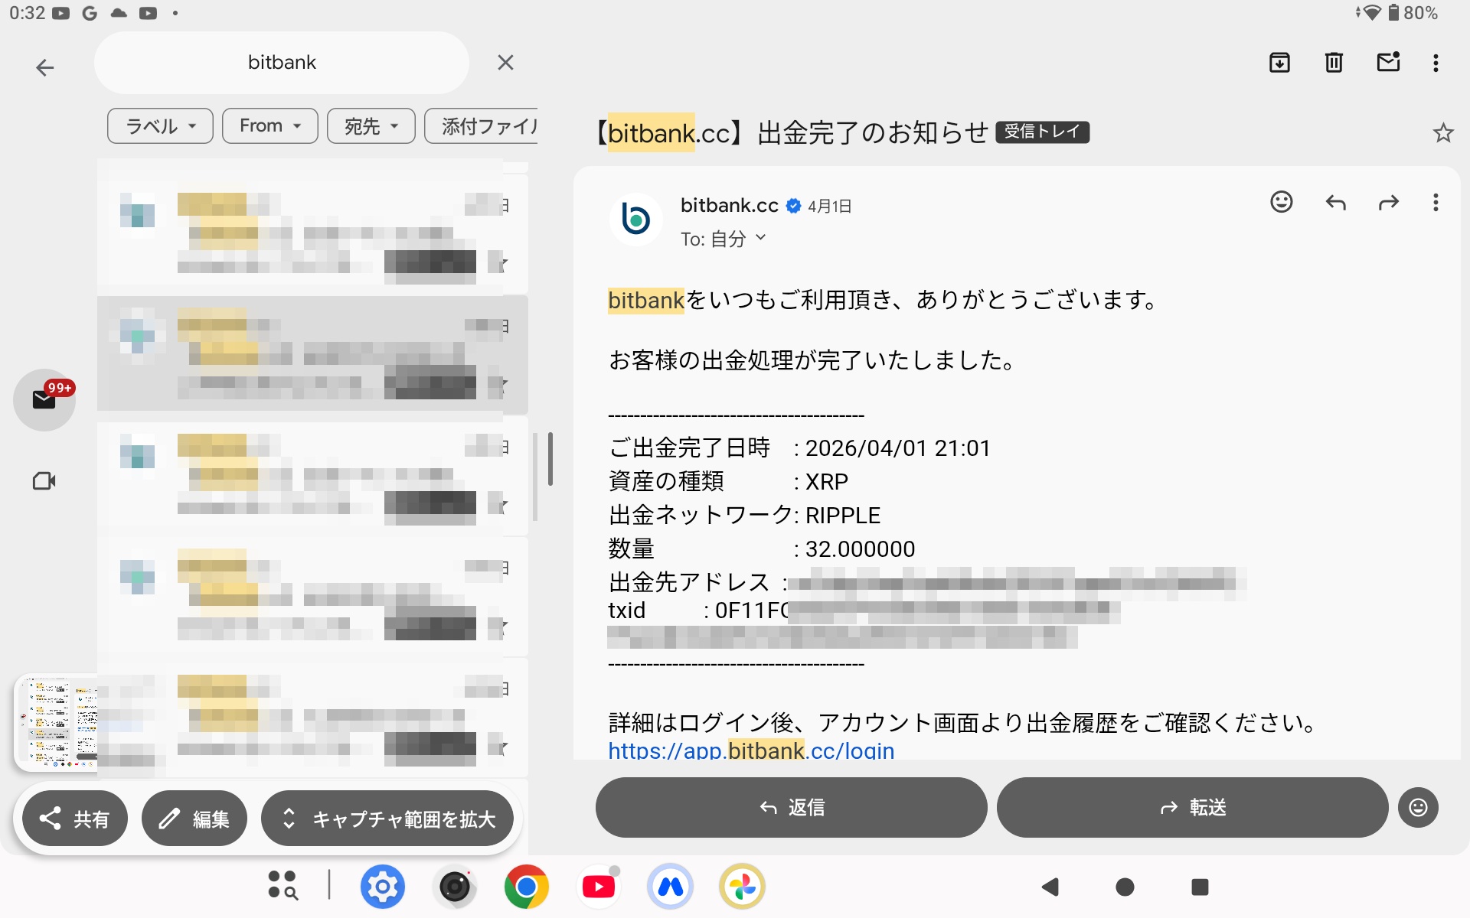Launch Google Photos from the taskbar
The height and width of the screenshot is (918, 1470).
(742, 887)
